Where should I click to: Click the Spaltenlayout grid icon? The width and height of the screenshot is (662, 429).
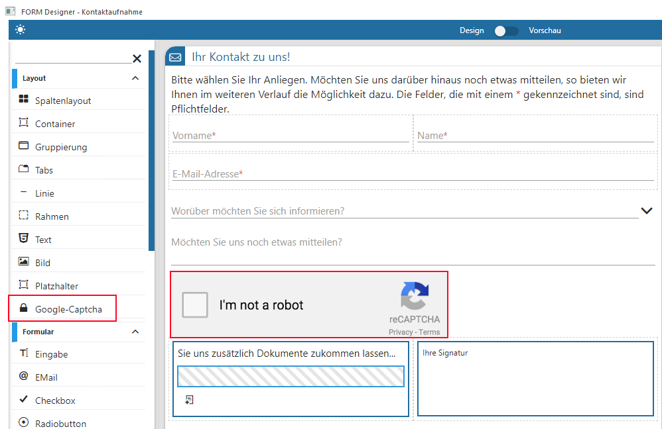pyautogui.click(x=24, y=99)
